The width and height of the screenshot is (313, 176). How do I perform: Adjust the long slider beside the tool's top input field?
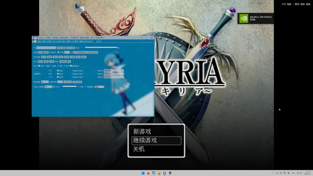click(99, 47)
